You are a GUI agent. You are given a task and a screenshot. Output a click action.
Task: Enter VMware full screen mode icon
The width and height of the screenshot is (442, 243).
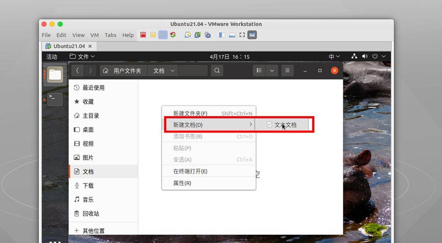coord(242,35)
